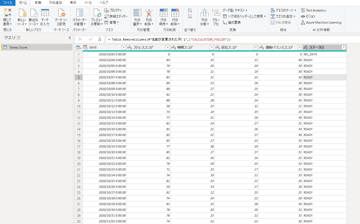Select the Stress Score query
Image resolution: width=360 pixels, height=224 pixels.
[37, 47]
